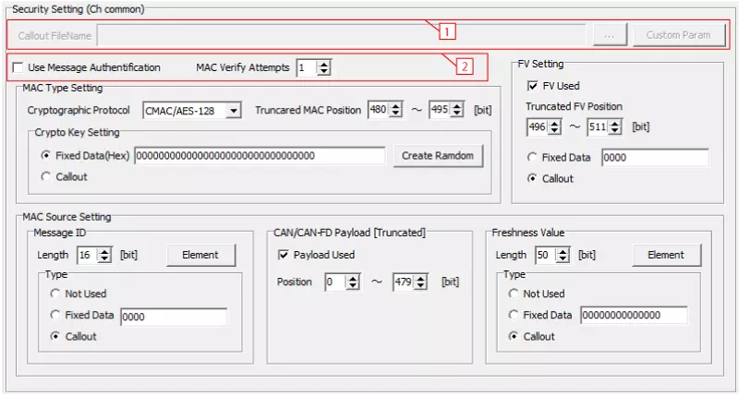Viewport: 739px width, 396px height.
Task: Choose Callout in FV Setting
Action: (532, 178)
